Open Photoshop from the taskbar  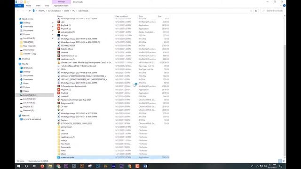tap(98, 166)
